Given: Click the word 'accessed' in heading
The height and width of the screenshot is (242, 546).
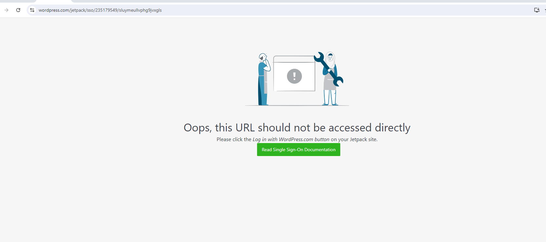Looking at the screenshot, I should pos(350,127).
